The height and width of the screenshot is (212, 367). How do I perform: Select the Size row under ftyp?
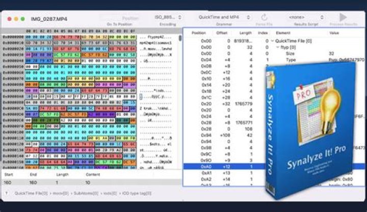[x=274, y=54]
